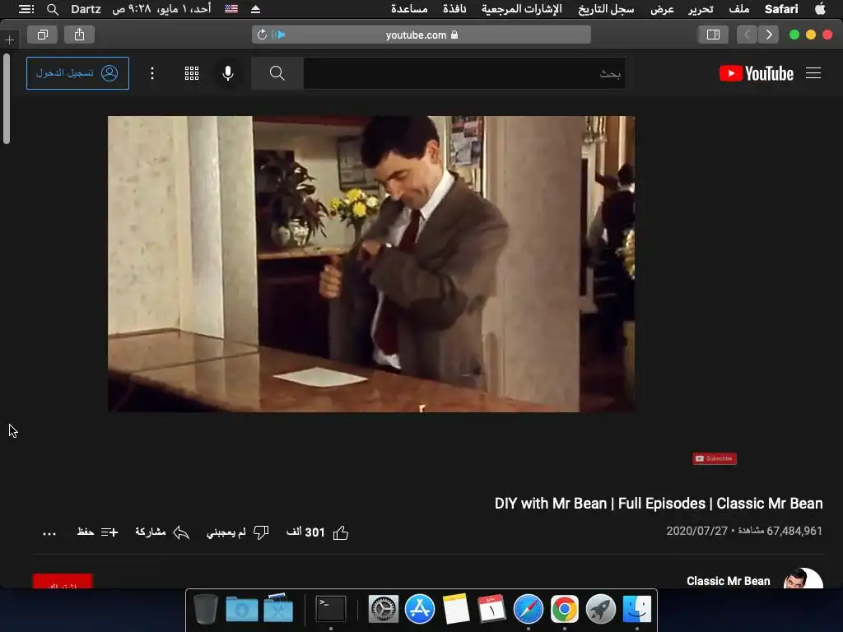This screenshot has height=632, width=843.
Task: Click the YouTube search magnifier button
Action: coord(277,73)
